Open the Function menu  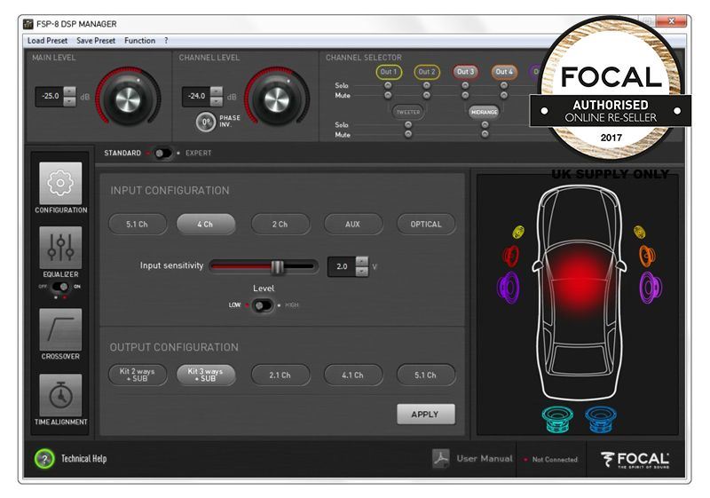coord(139,41)
